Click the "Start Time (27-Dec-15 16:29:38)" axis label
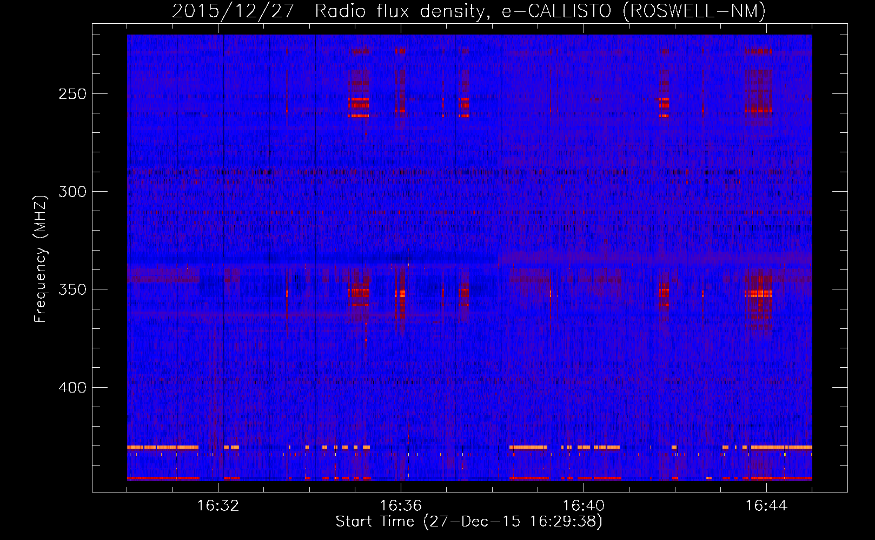875x540 pixels. point(469,522)
